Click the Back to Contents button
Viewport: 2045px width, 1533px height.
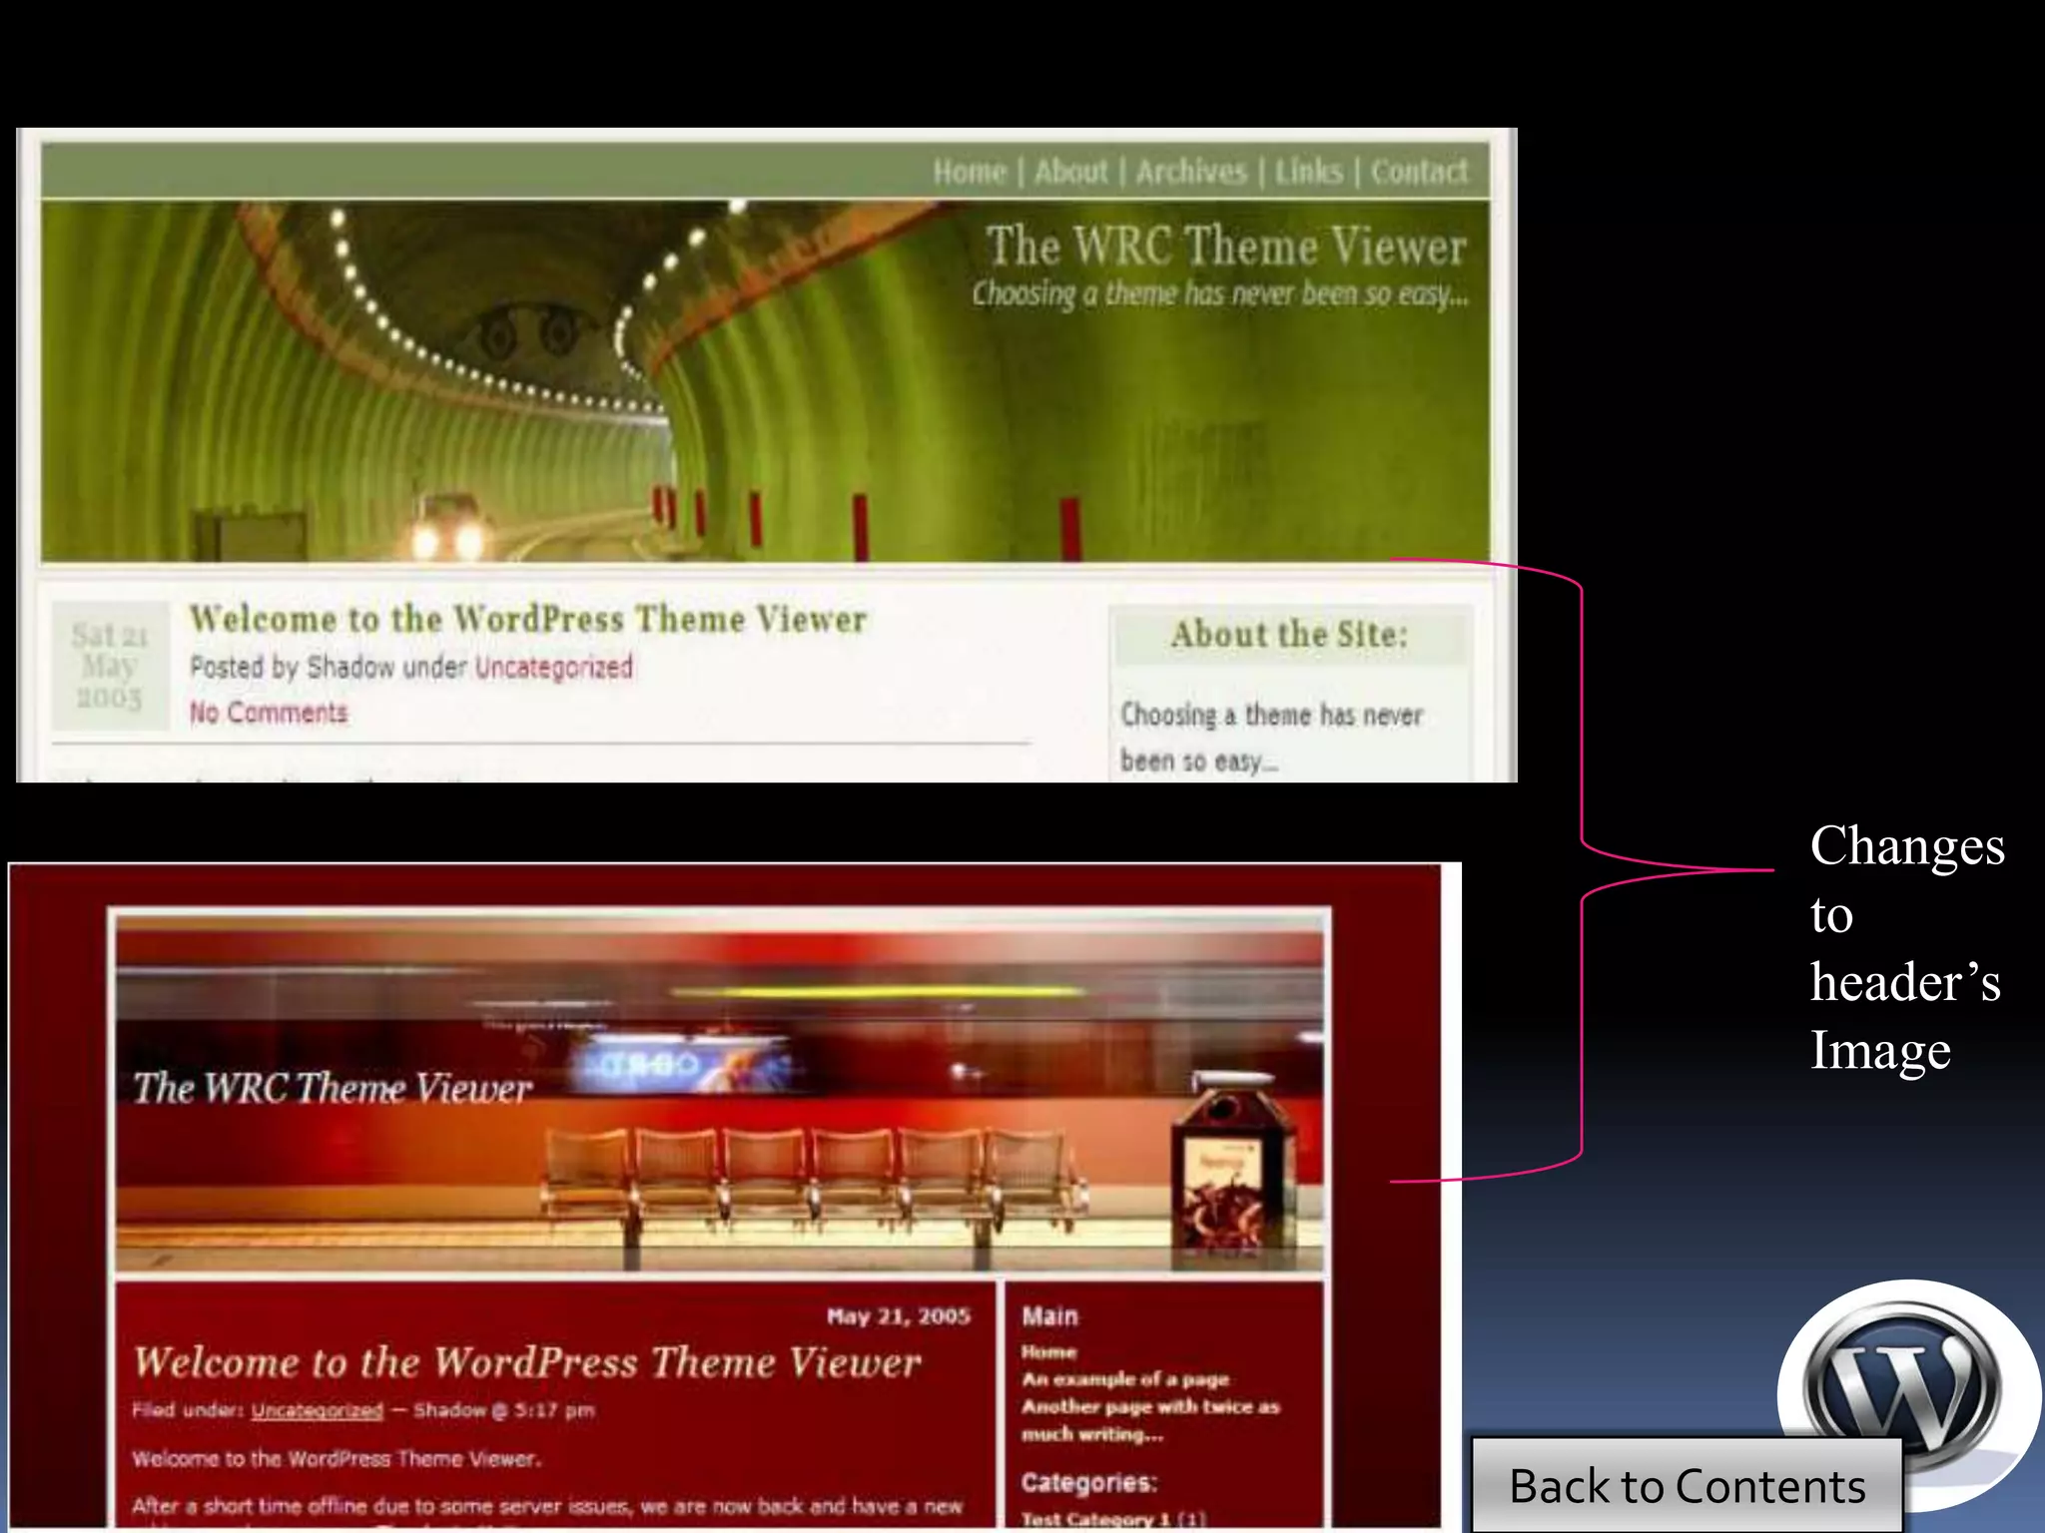[1687, 1485]
